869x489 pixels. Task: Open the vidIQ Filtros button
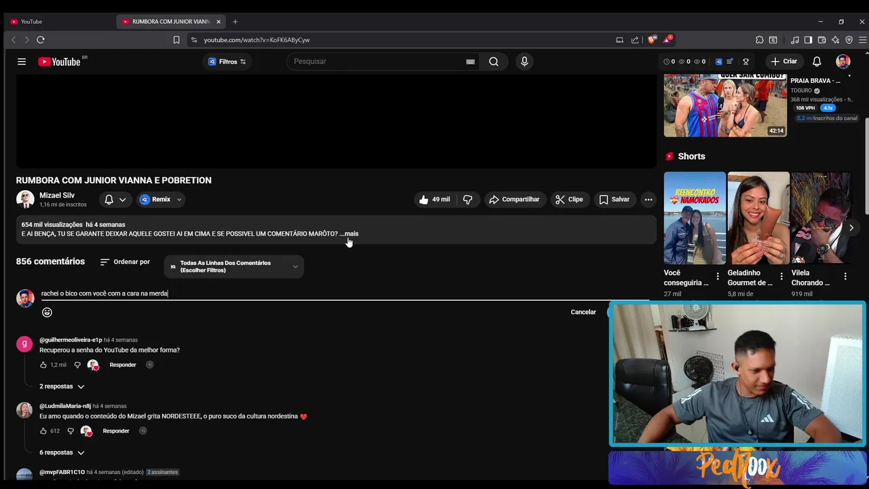coord(227,62)
